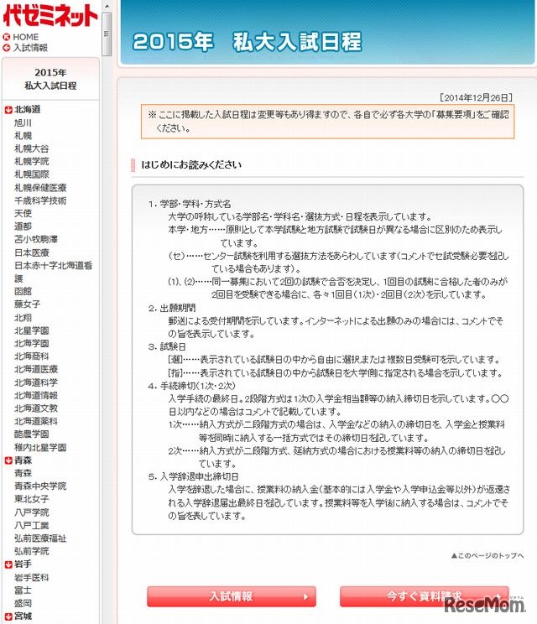
Task: Open 北翔 university link
Action: pyautogui.click(x=23, y=318)
